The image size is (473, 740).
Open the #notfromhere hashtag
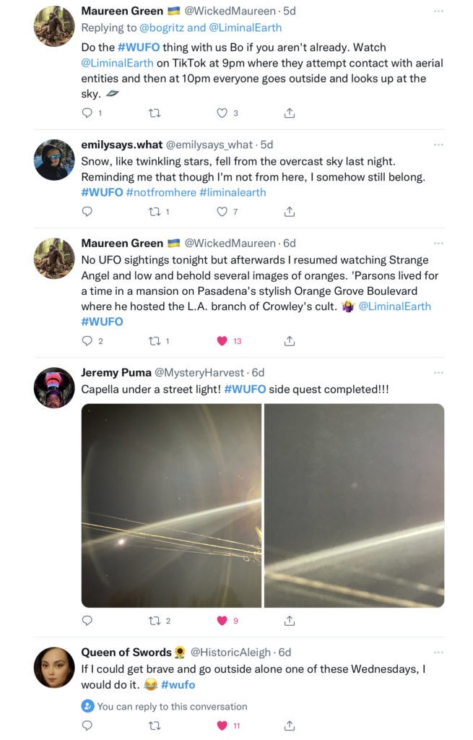point(161,192)
